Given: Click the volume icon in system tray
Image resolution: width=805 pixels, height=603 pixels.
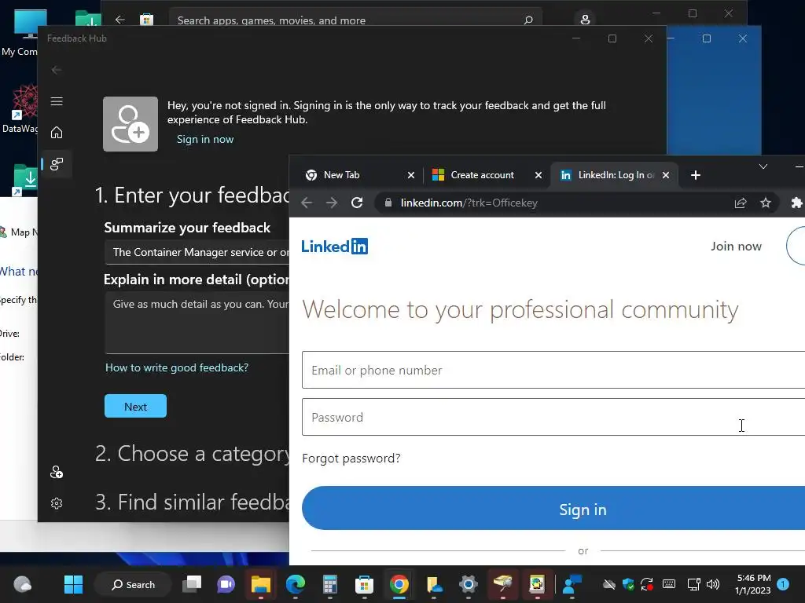Looking at the screenshot, I should (x=713, y=584).
